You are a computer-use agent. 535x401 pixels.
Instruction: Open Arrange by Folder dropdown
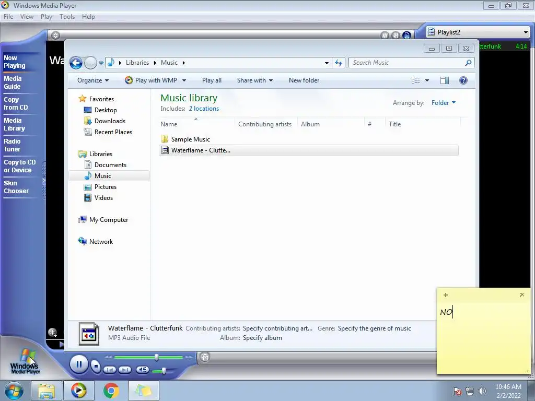(443, 103)
